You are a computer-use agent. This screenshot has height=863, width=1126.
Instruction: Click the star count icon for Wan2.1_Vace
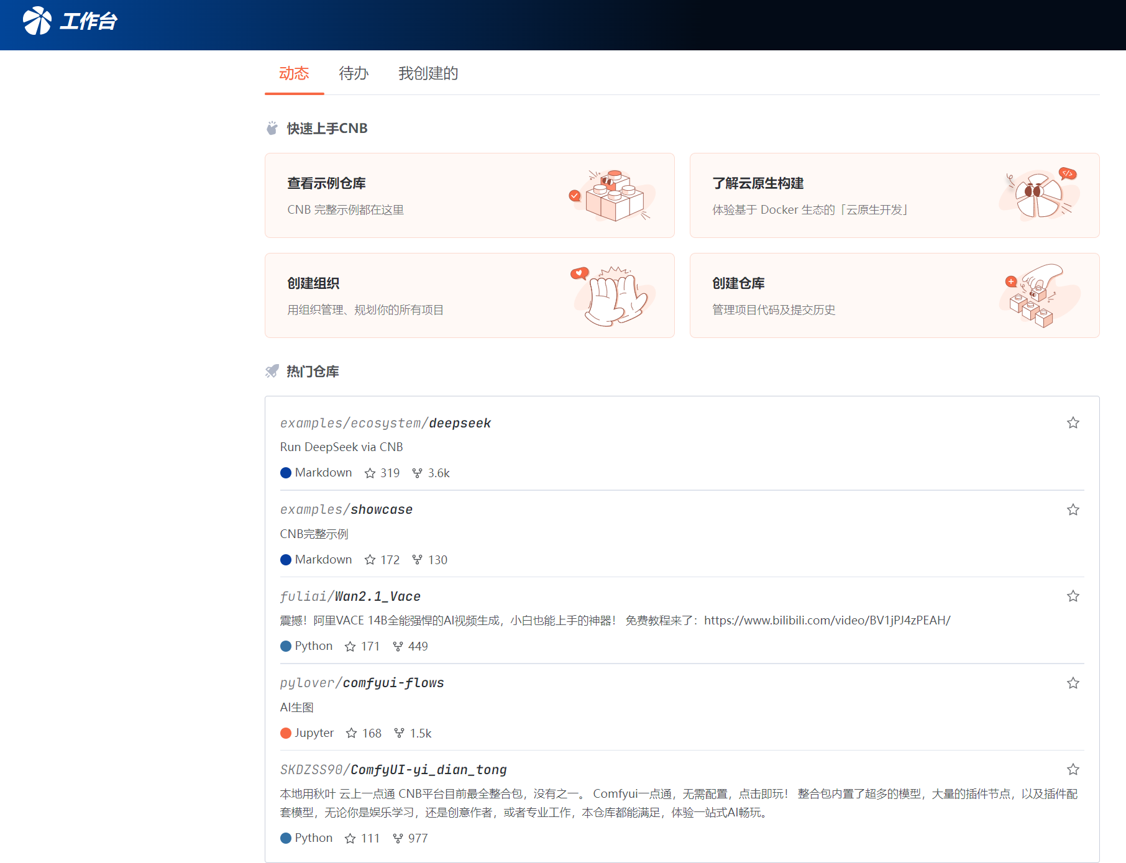(x=350, y=646)
